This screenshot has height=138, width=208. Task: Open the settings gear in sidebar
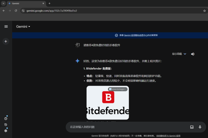tap(6, 131)
